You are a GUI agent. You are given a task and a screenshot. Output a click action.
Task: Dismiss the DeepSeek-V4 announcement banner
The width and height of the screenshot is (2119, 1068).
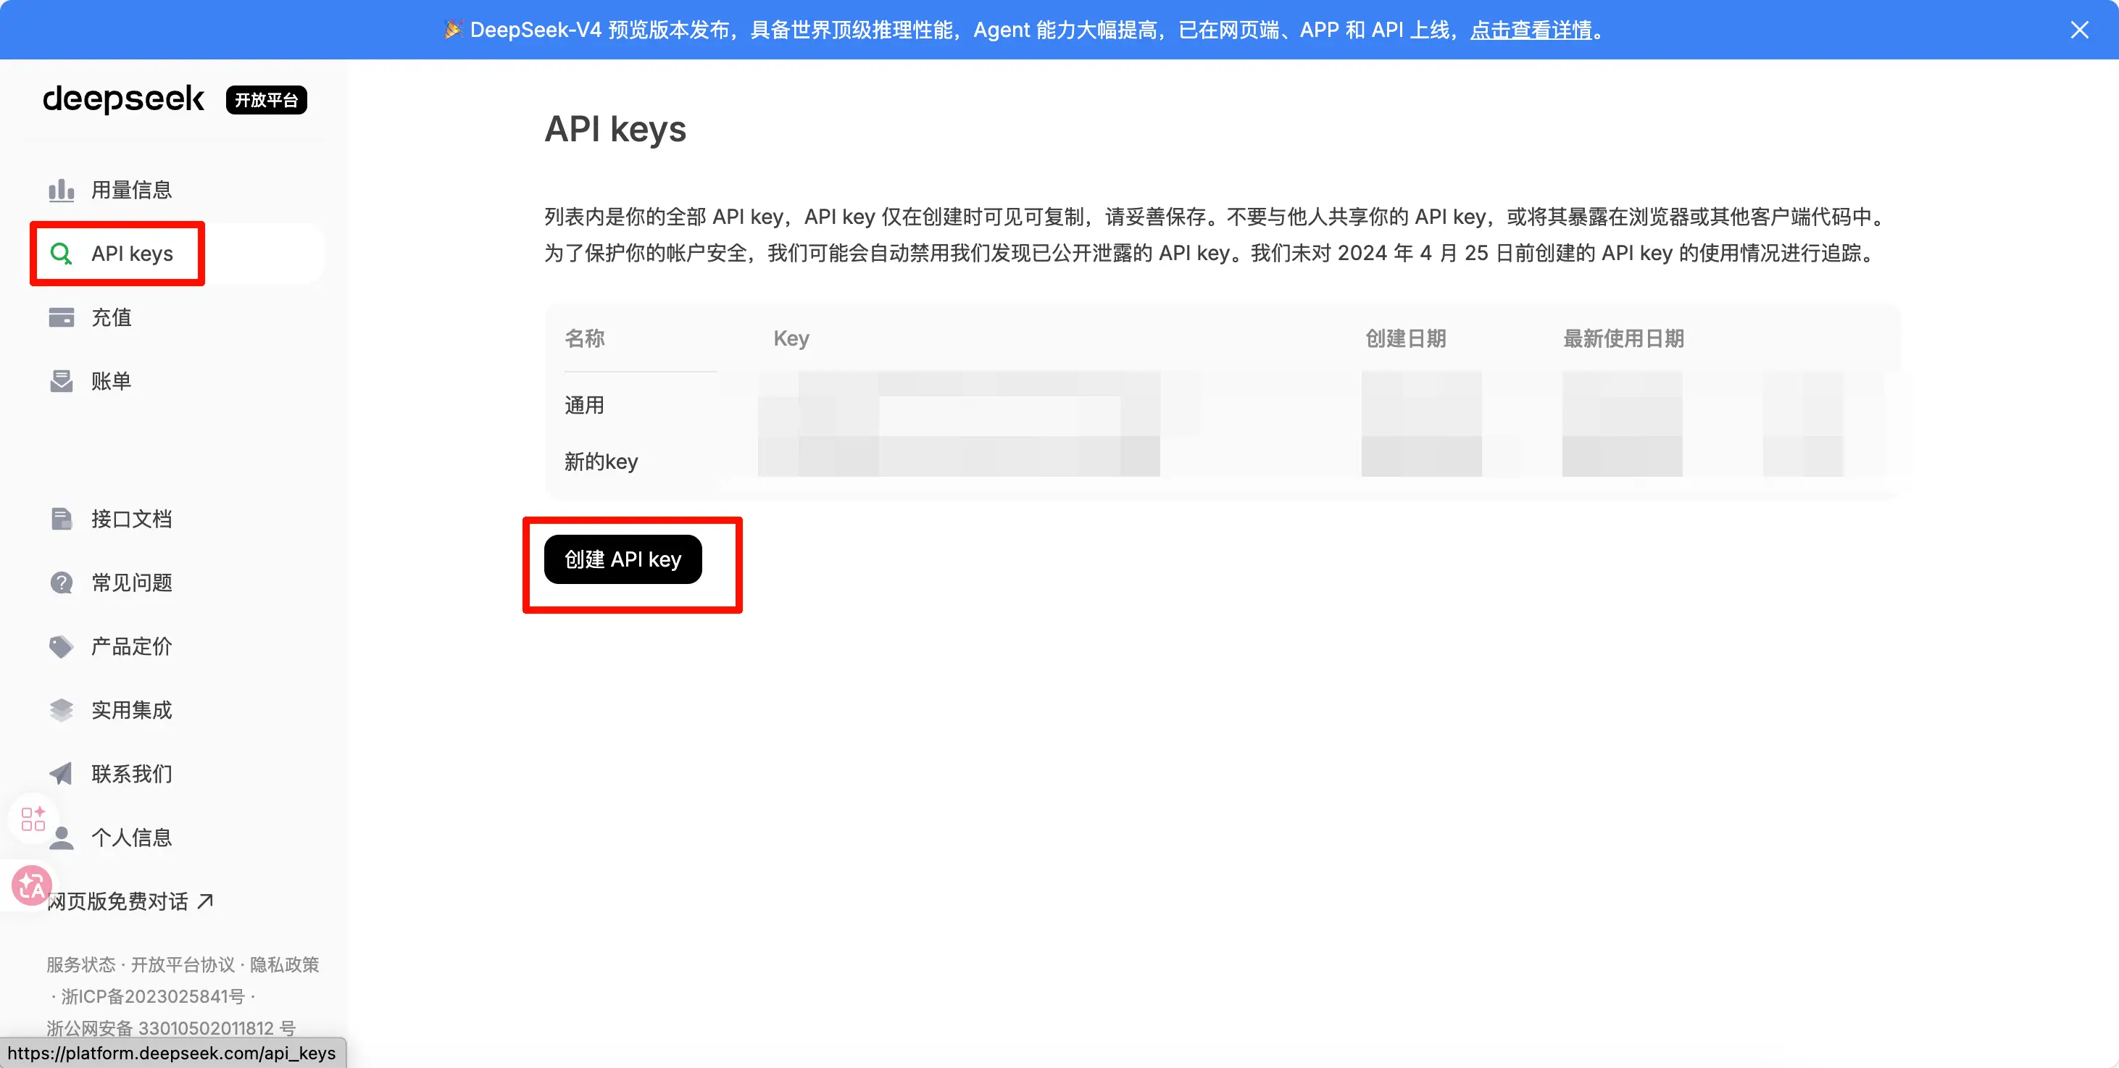(2078, 30)
